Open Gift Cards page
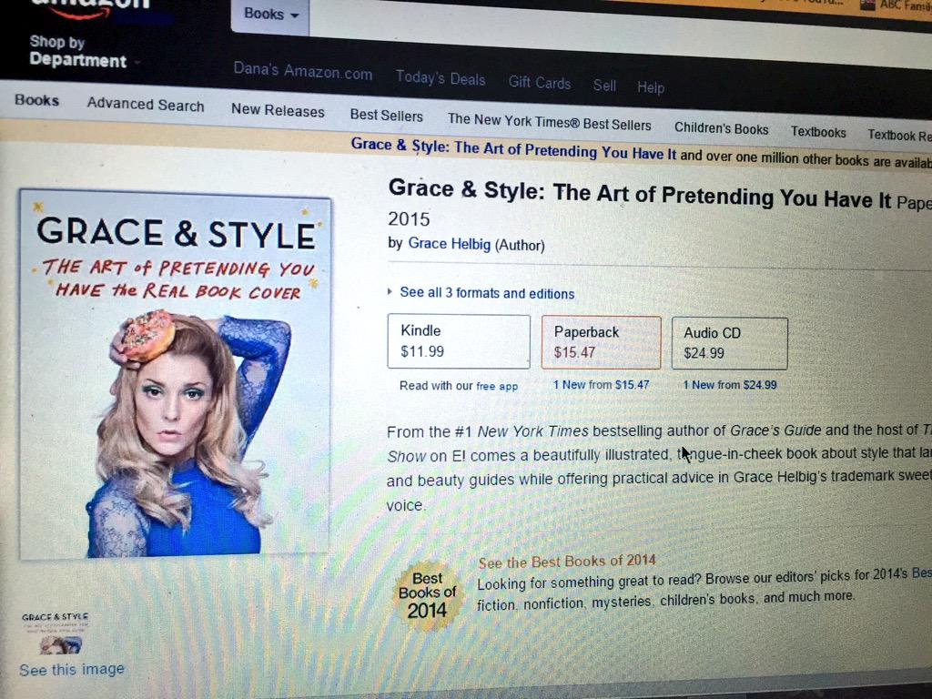 [539, 83]
